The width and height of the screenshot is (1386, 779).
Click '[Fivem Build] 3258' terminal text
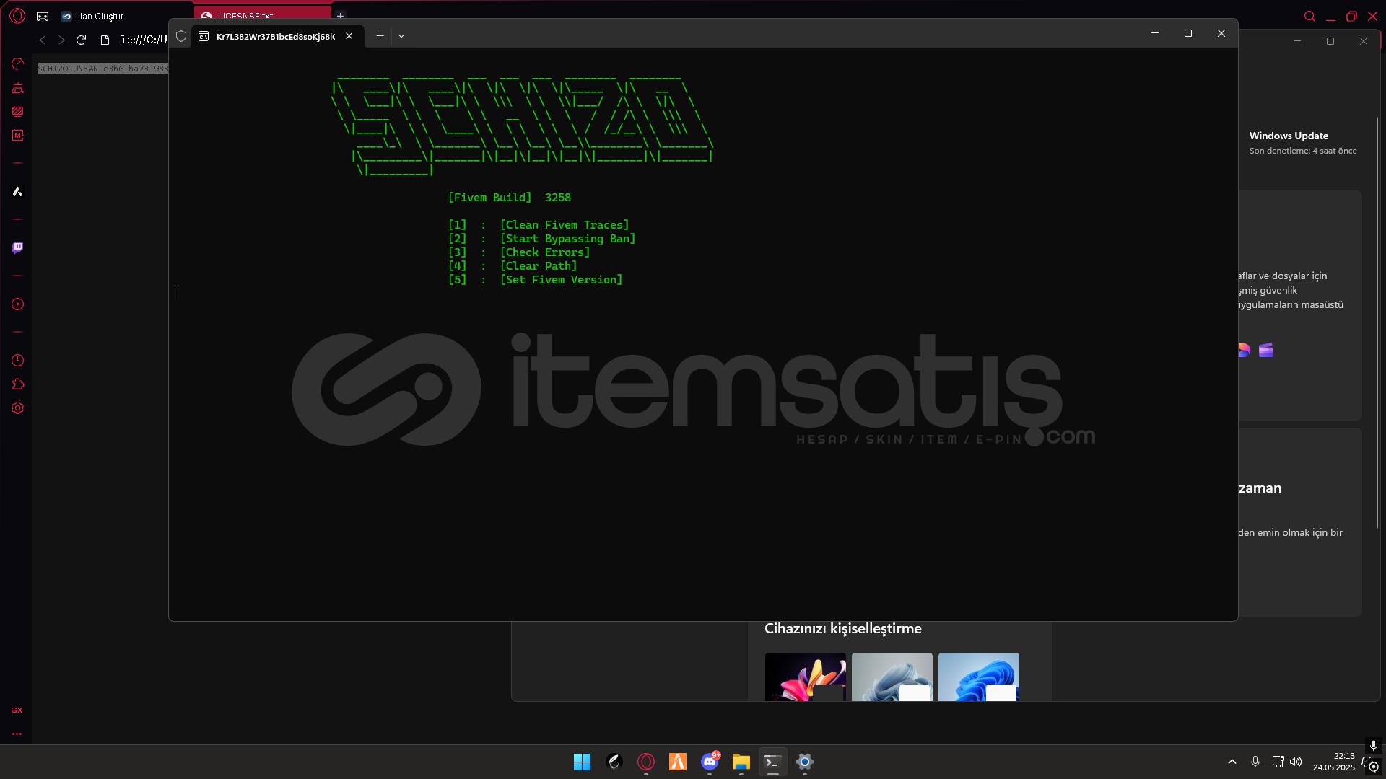point(510,198)
